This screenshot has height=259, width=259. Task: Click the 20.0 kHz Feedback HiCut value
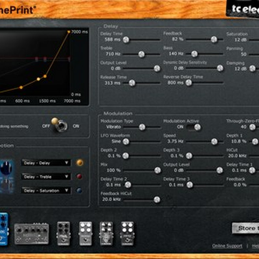(111, 199)
